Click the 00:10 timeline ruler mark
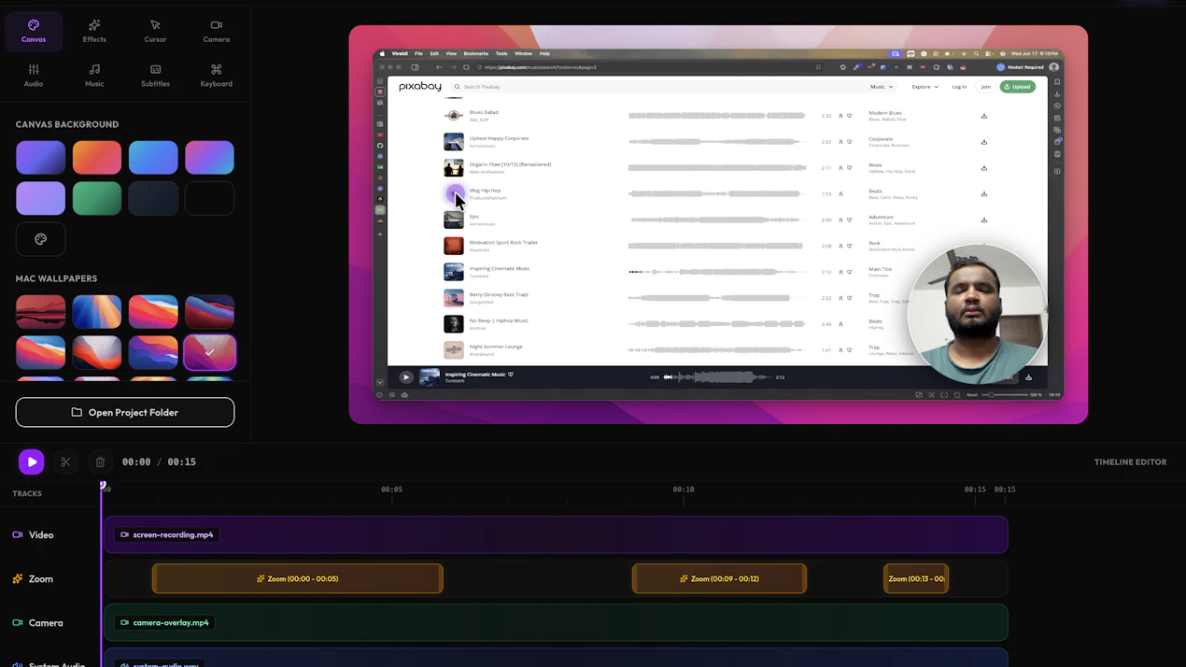1186x667 pixels. pos(684,490)
